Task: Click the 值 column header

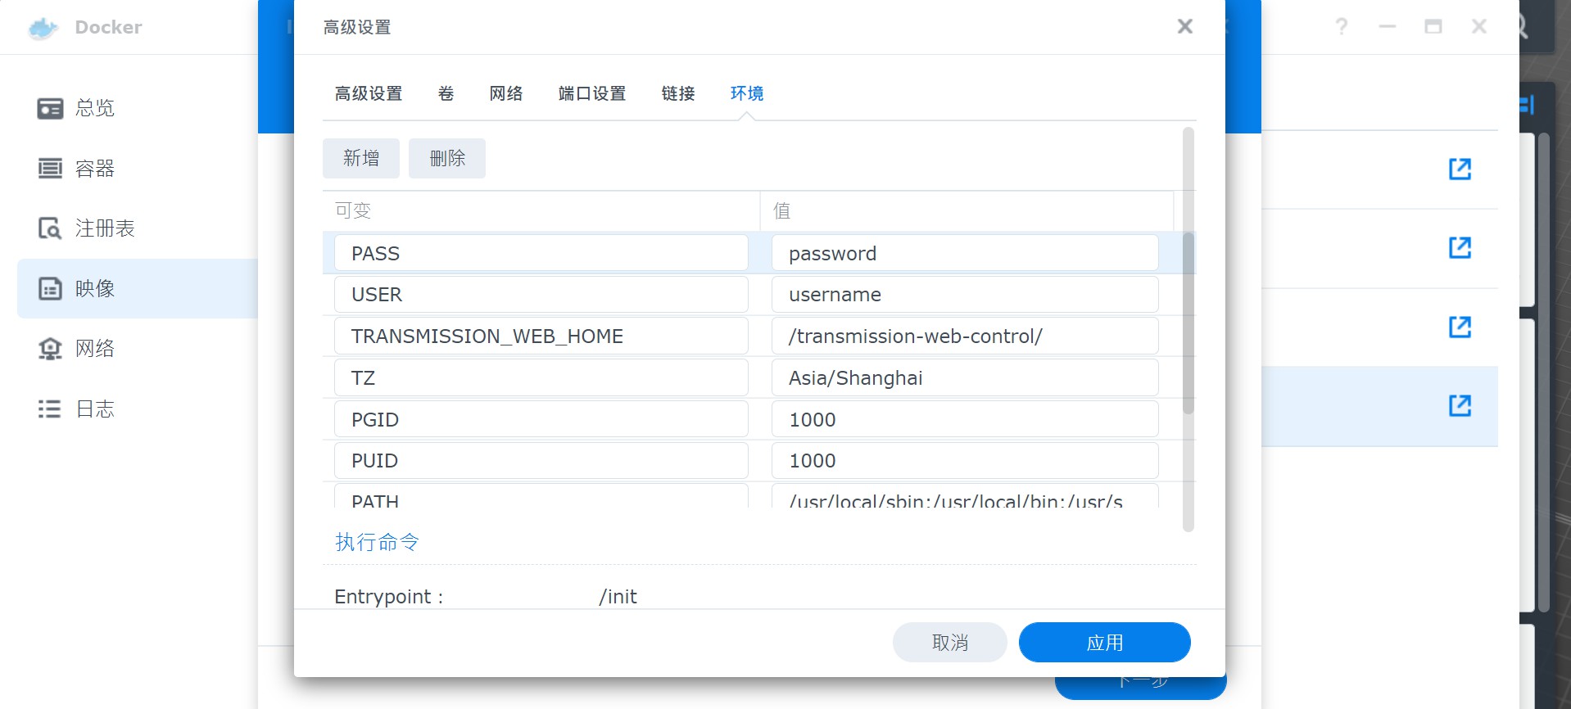Action: click(x=967, y=211)
